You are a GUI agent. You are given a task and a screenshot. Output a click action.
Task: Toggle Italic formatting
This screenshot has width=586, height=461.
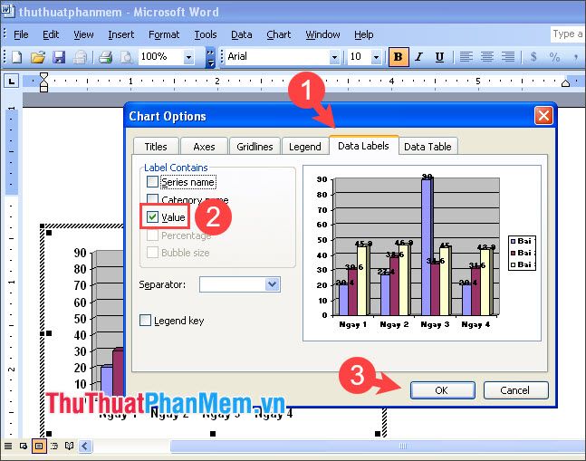(x=419, y=57)
